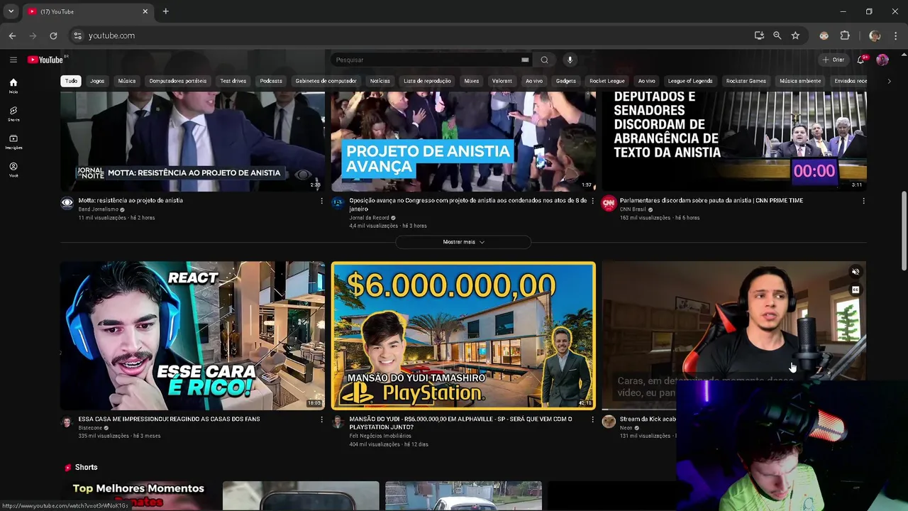Play the PROJETO DE ANISTIA AVANÇA thumbnail

[463, 141]
